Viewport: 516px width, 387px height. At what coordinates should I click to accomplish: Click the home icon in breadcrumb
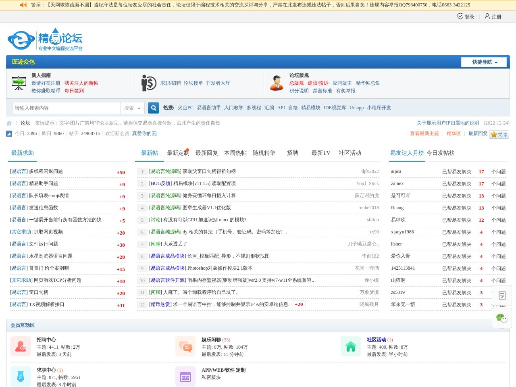click(9, 123)
